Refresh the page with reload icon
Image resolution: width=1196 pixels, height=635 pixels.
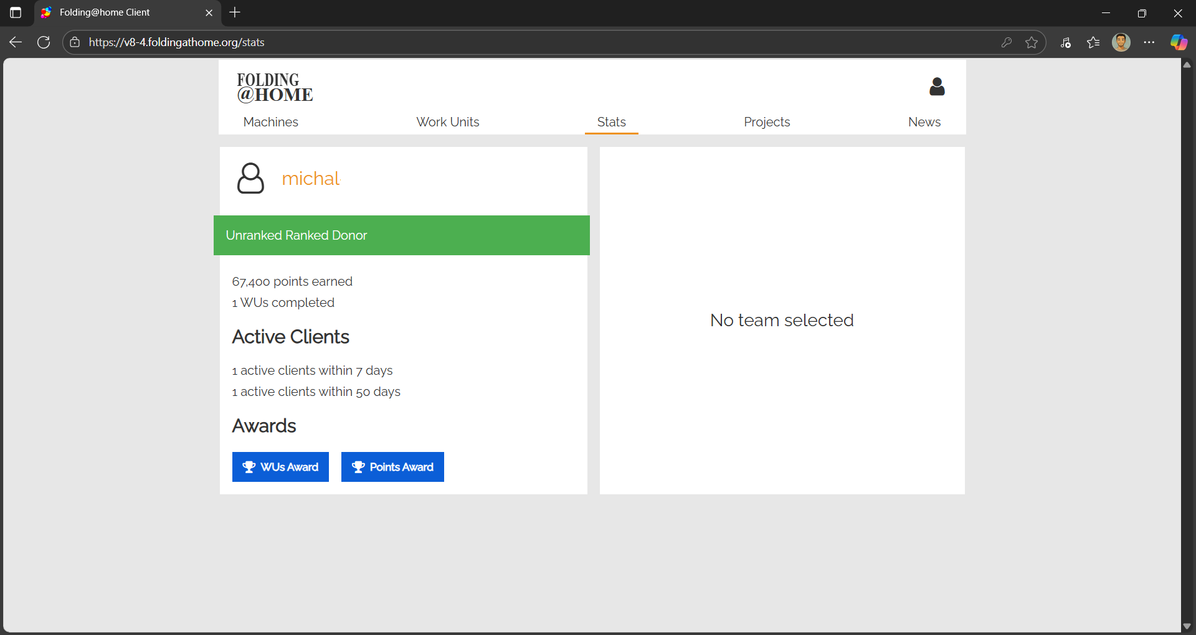[x=44, y=42]
